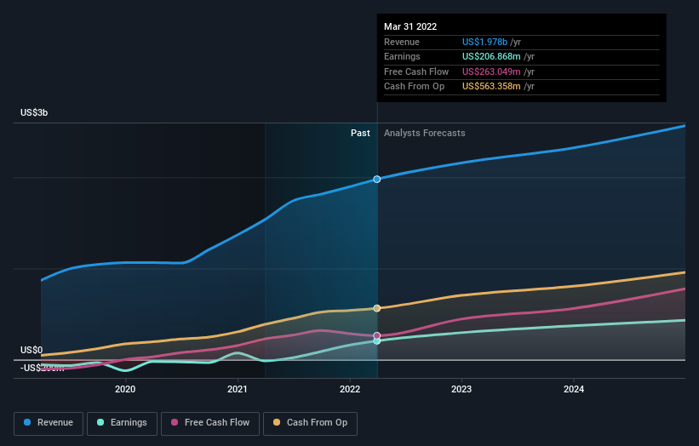Click the Free Cash Flow label in tooltip
This screenshot has width=699, height=446.
[x=416, y=71]
